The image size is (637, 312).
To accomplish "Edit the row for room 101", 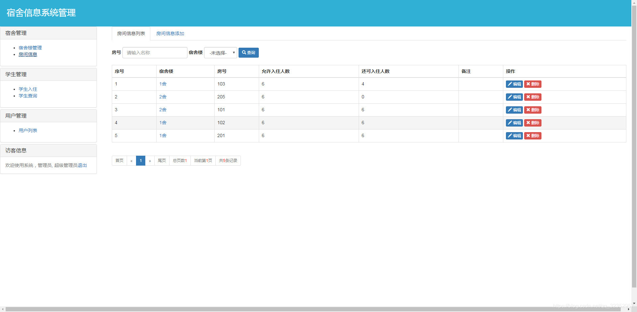I will (514, 110).
